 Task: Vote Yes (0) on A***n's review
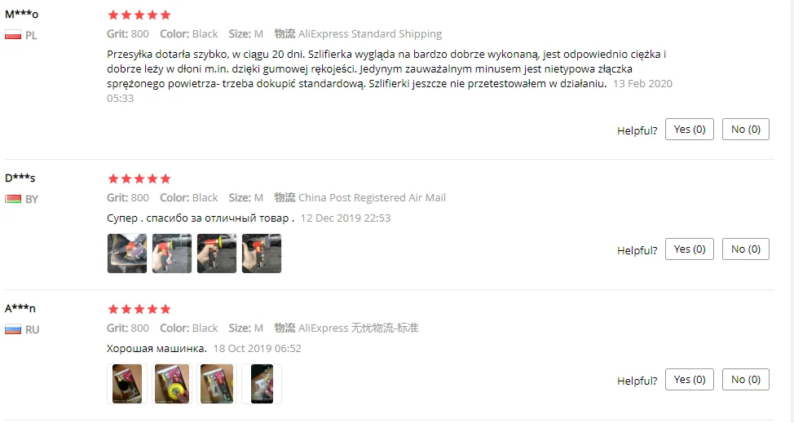point(689,380)
